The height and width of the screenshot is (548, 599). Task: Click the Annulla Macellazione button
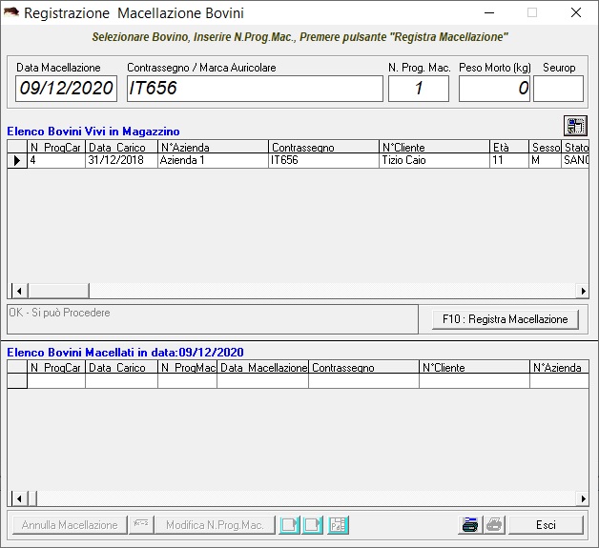(70, 525)
